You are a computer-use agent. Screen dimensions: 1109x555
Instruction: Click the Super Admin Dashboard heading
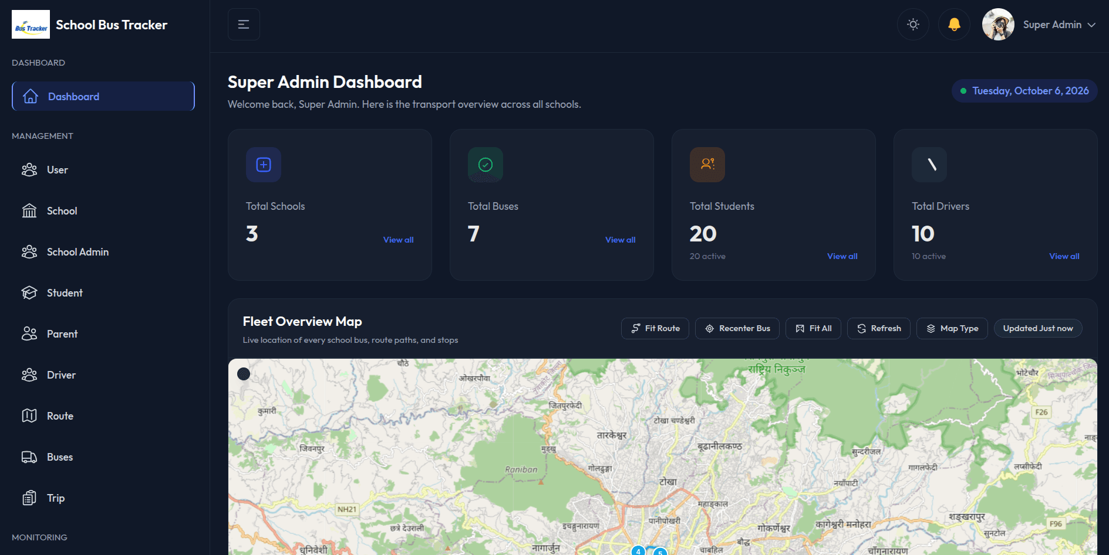coord(325,82)
